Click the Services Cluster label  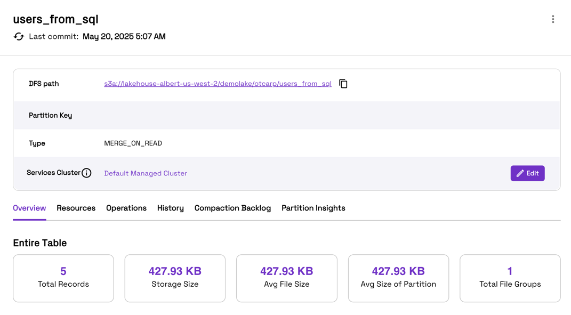pyautogui.click(x=53, y=173)
